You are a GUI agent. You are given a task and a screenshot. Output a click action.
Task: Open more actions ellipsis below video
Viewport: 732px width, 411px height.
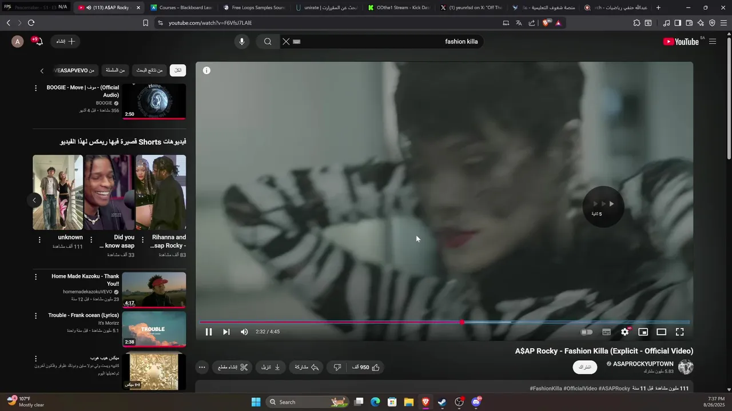point(202,367)
